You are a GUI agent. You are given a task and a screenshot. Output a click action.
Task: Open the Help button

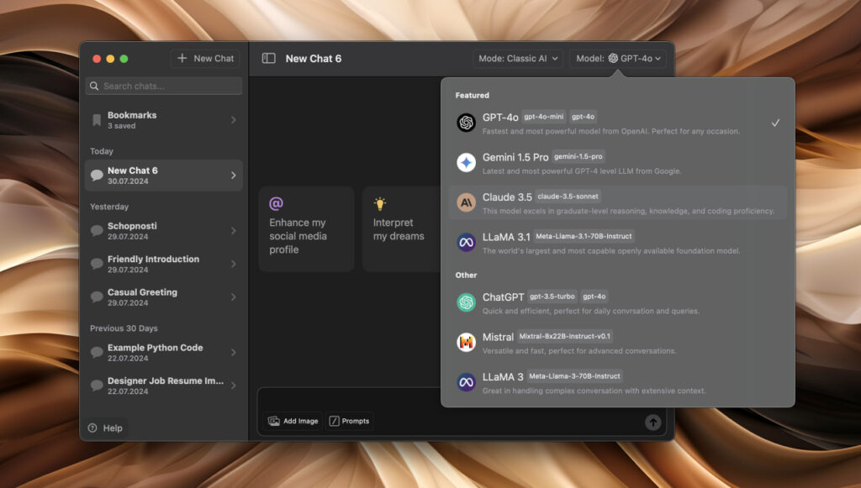105,428
